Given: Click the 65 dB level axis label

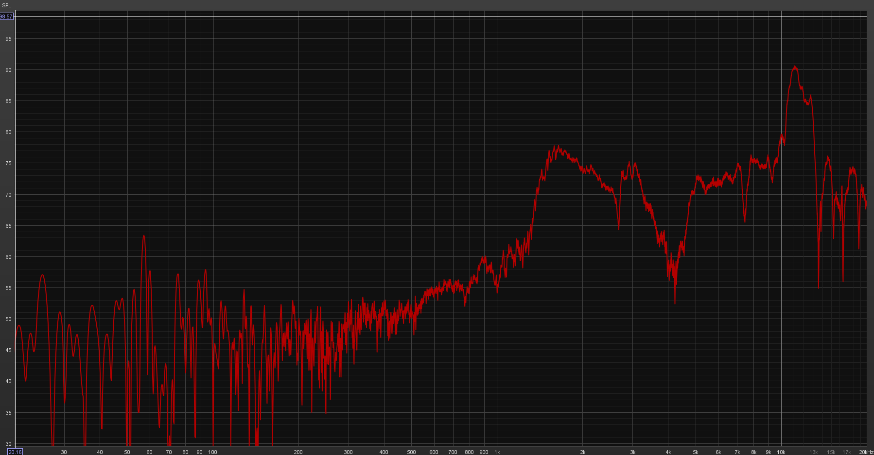Looking at the screenshot, I should tap(8, 226).
